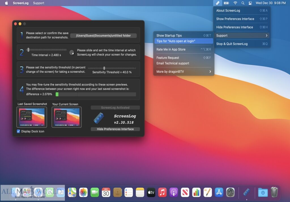Click the Sensitivity Threshold slider
This screenshot has width=290, height=202.
pyautogui.click(x=112, y=68)
